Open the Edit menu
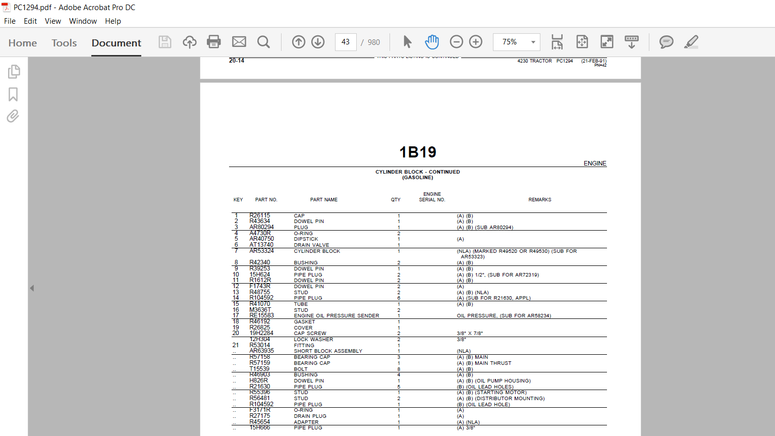Screen dimensions: 775x436 coord(30,21)
